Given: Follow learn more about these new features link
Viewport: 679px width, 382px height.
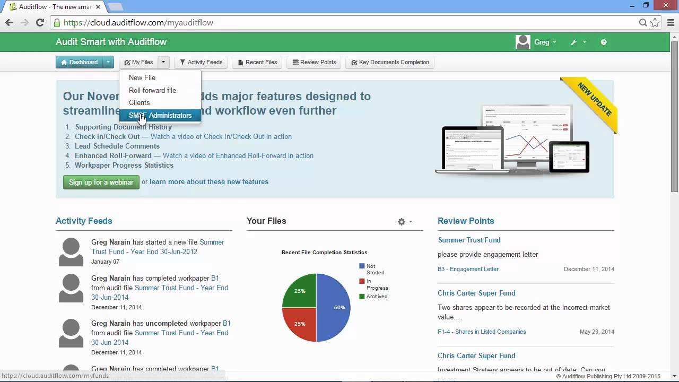Looking at the screenshot, I should 209,181.
